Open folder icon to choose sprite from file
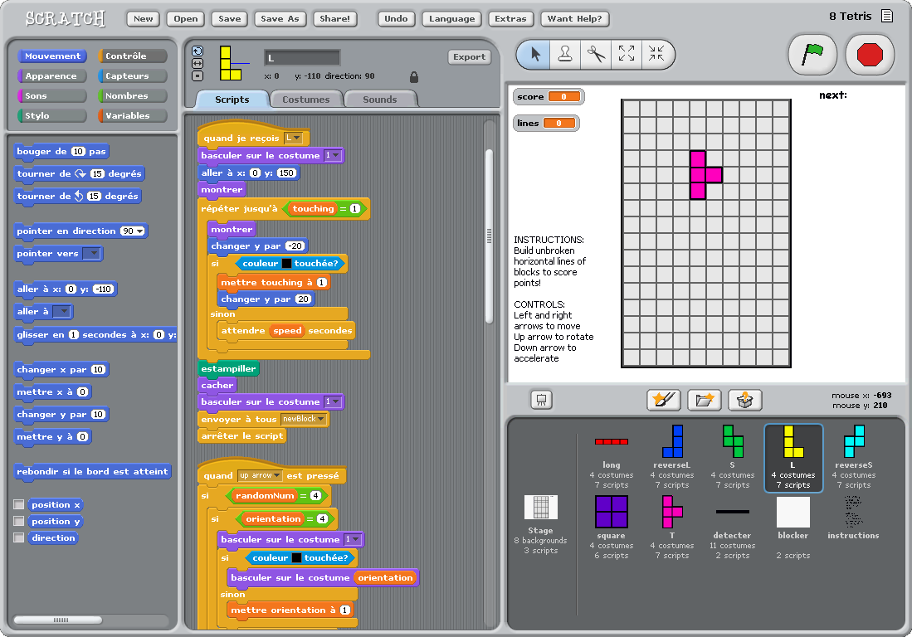 [x=704, y=400]
